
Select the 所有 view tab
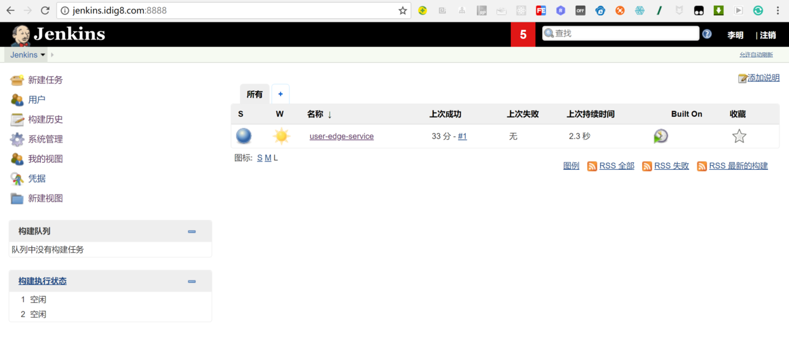coord(255,94)
